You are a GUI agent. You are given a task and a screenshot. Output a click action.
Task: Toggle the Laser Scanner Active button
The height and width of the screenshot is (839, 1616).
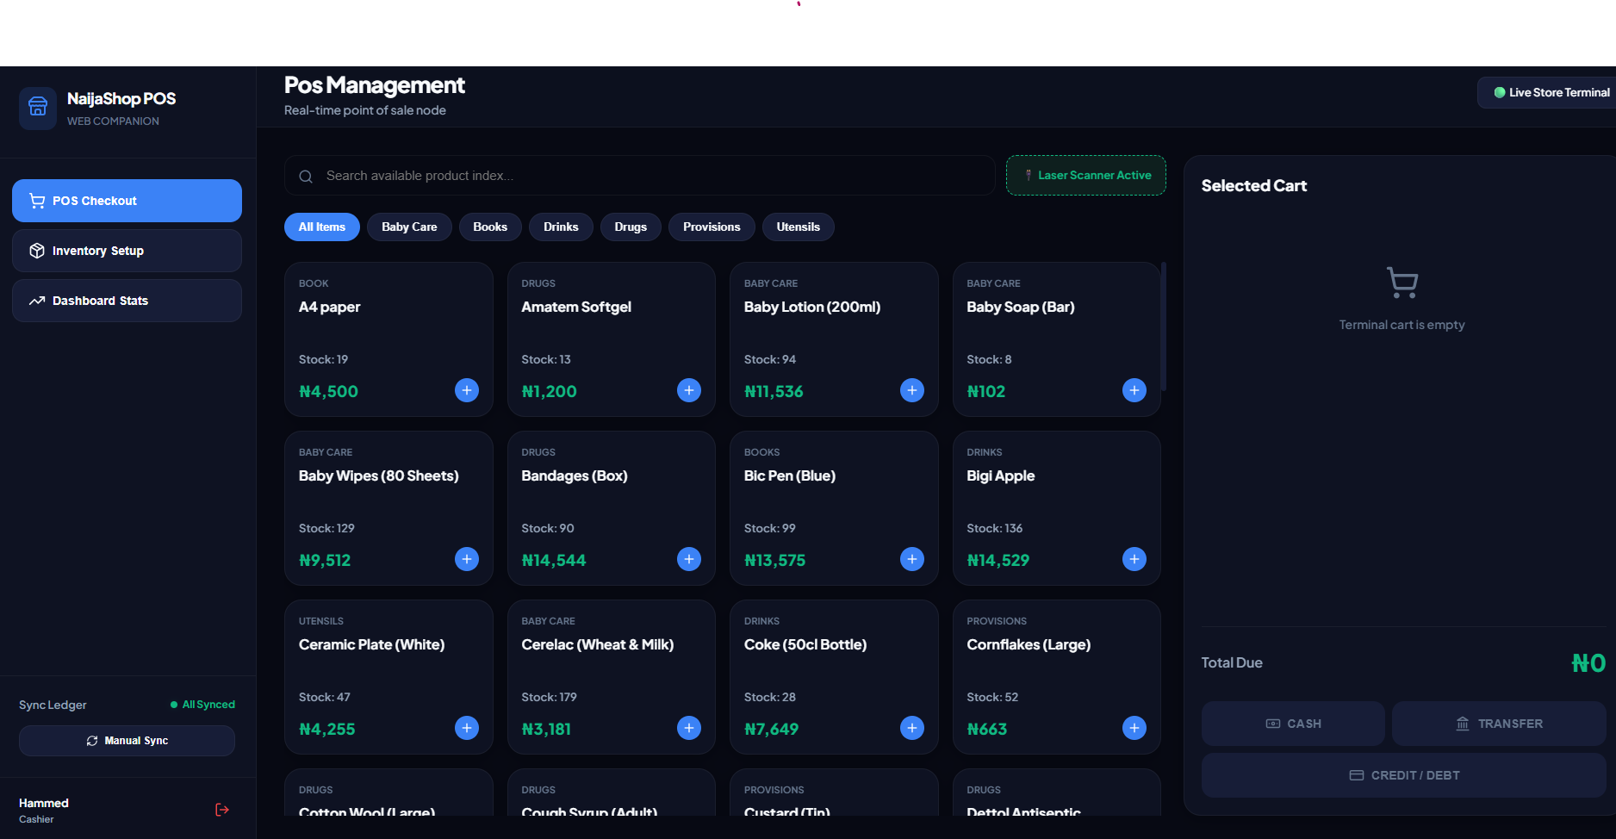[1086, 175]
